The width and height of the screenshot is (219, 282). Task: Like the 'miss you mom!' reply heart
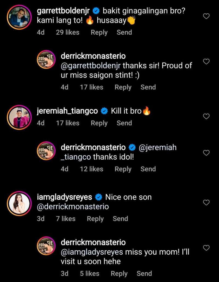coord(207,248)
